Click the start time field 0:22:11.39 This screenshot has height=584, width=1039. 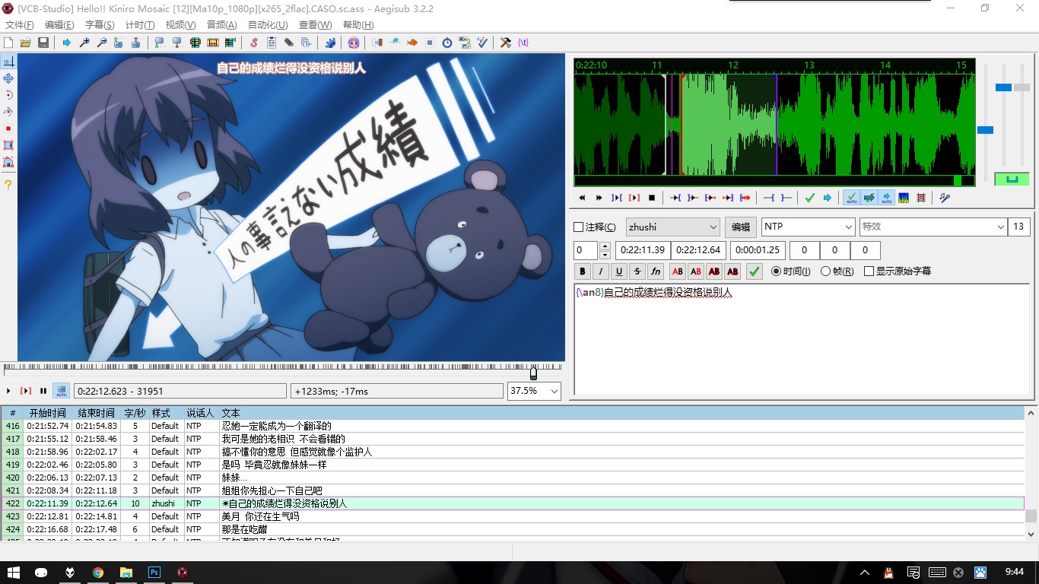coord(643,250)
